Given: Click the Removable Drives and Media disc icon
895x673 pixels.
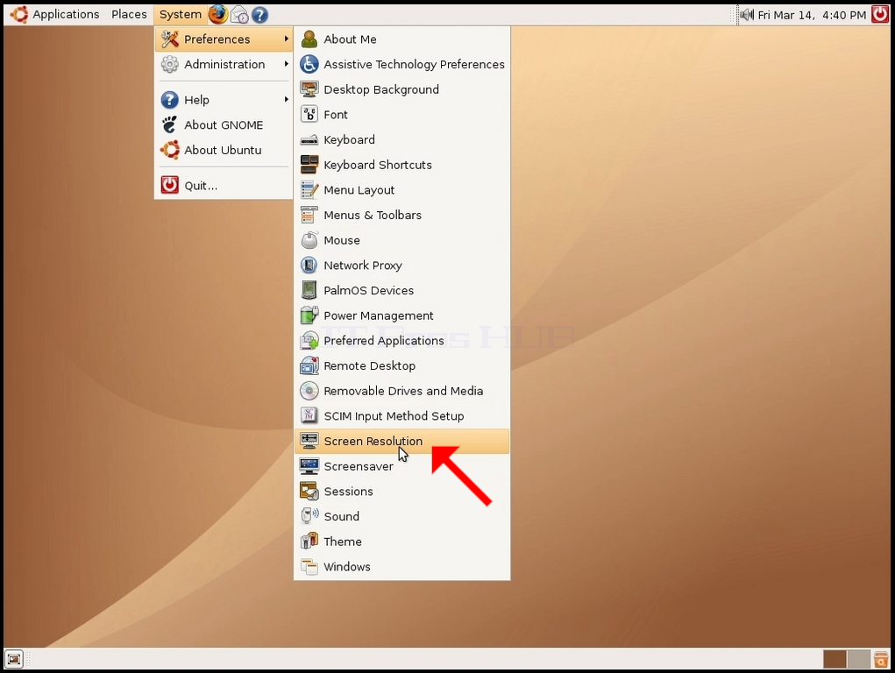Looking at the screenshot, I should click(x=309, y=391).
